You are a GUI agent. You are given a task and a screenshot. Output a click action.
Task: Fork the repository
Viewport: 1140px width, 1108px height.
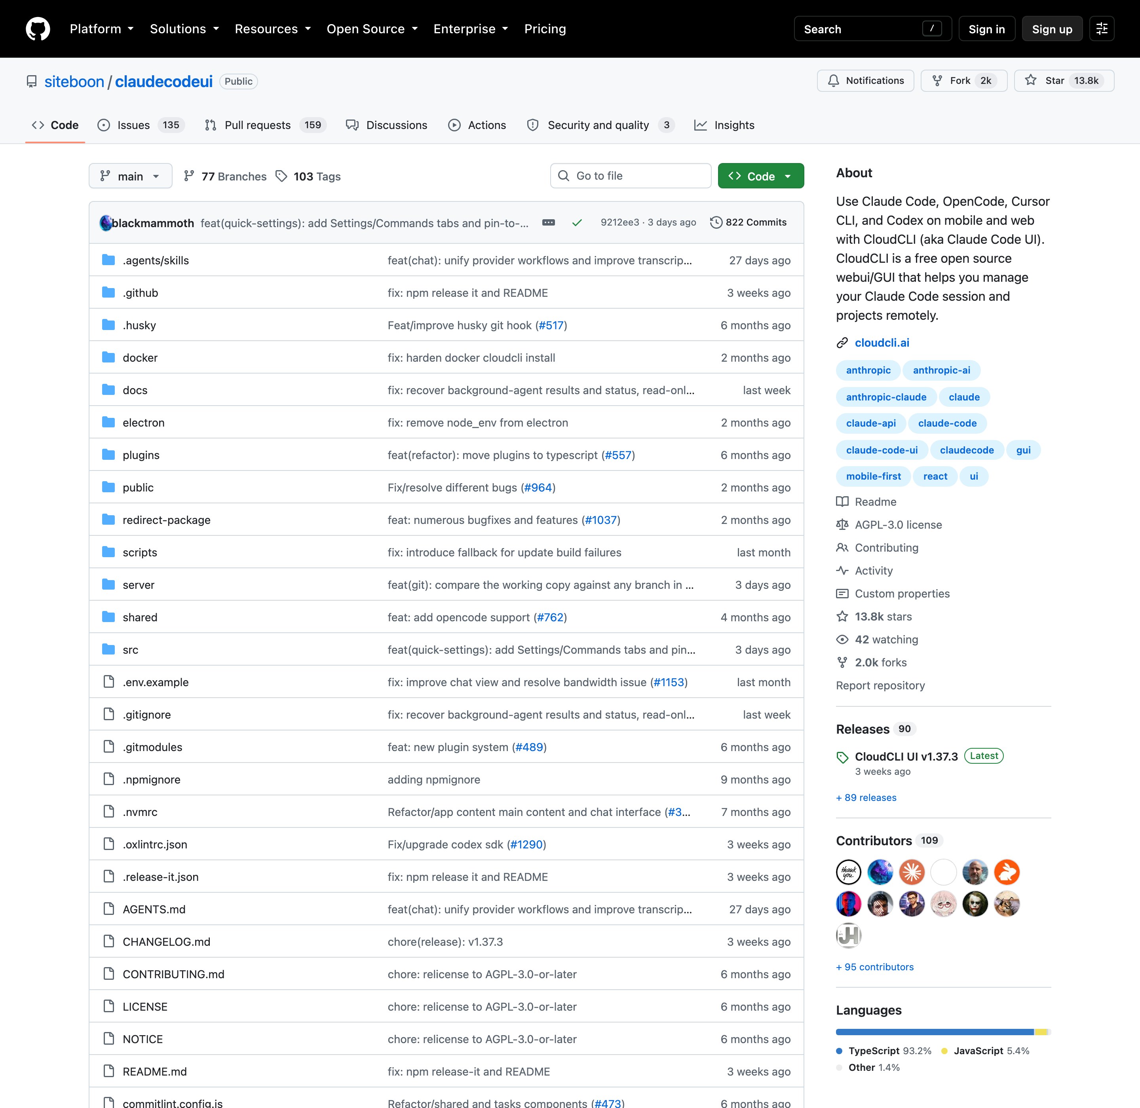click(x=963, y=80)
